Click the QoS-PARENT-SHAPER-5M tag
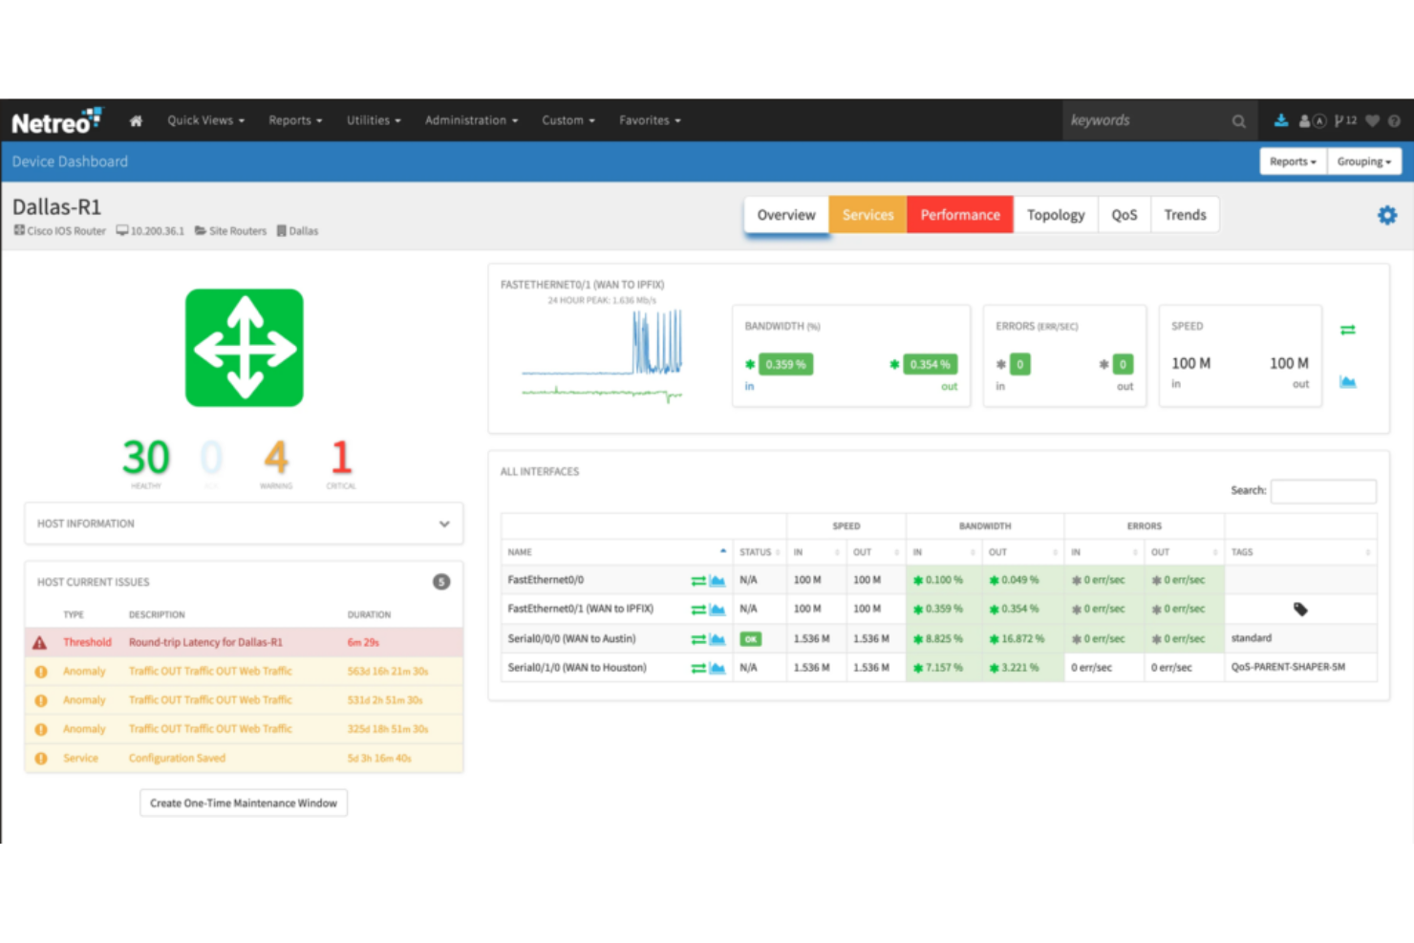1414x943 pixels. pos(1288,668)
